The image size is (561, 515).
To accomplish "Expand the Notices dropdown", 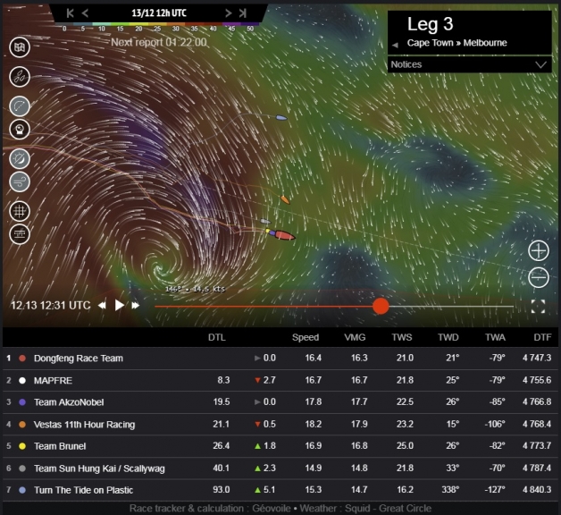I will click(x=469, y=65).
